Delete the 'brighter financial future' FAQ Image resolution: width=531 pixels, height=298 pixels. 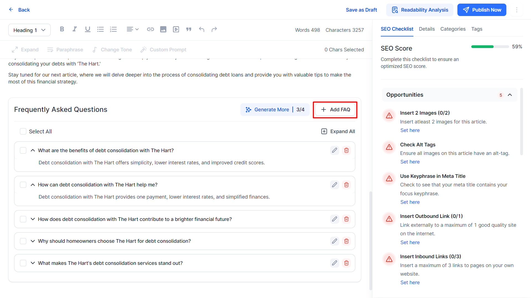coord(346,219)
